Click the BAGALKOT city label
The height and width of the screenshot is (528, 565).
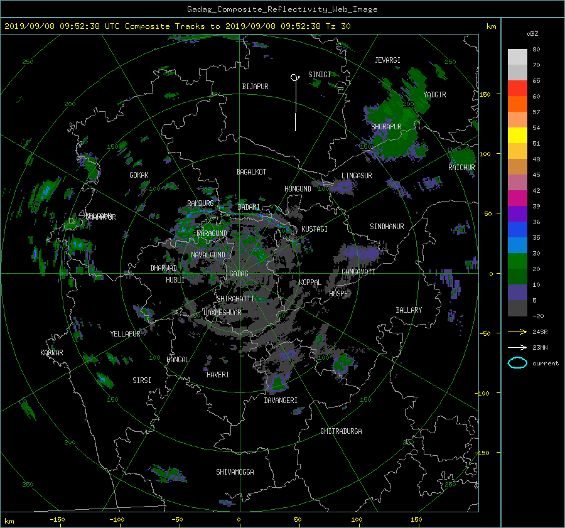pos(251,172)
